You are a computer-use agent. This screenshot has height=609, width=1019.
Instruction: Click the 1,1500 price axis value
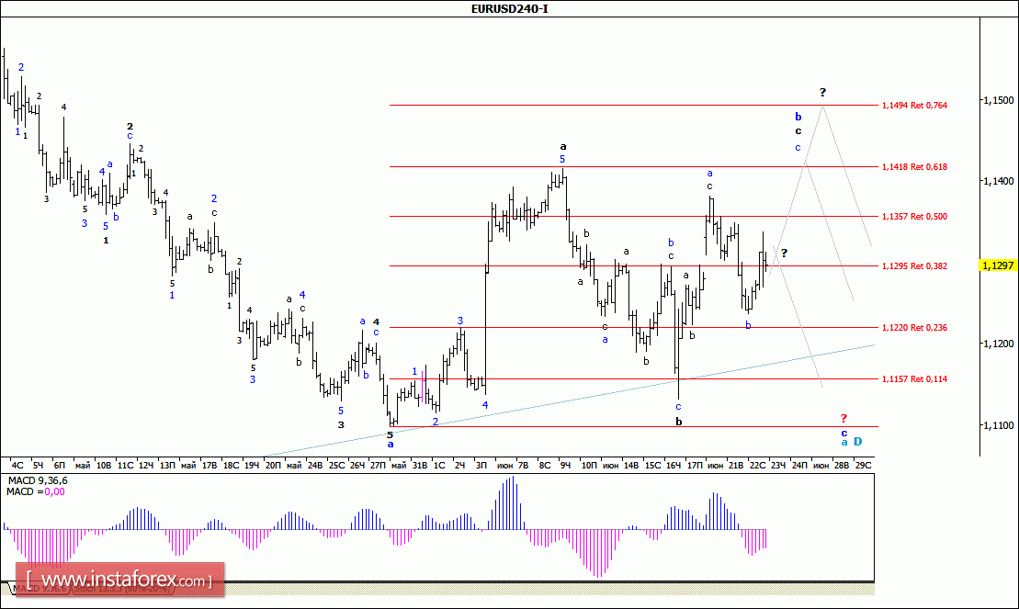click(998, 100)
